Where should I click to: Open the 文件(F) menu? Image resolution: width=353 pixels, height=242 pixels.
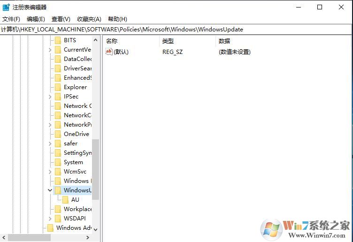[x=11, y=19]
